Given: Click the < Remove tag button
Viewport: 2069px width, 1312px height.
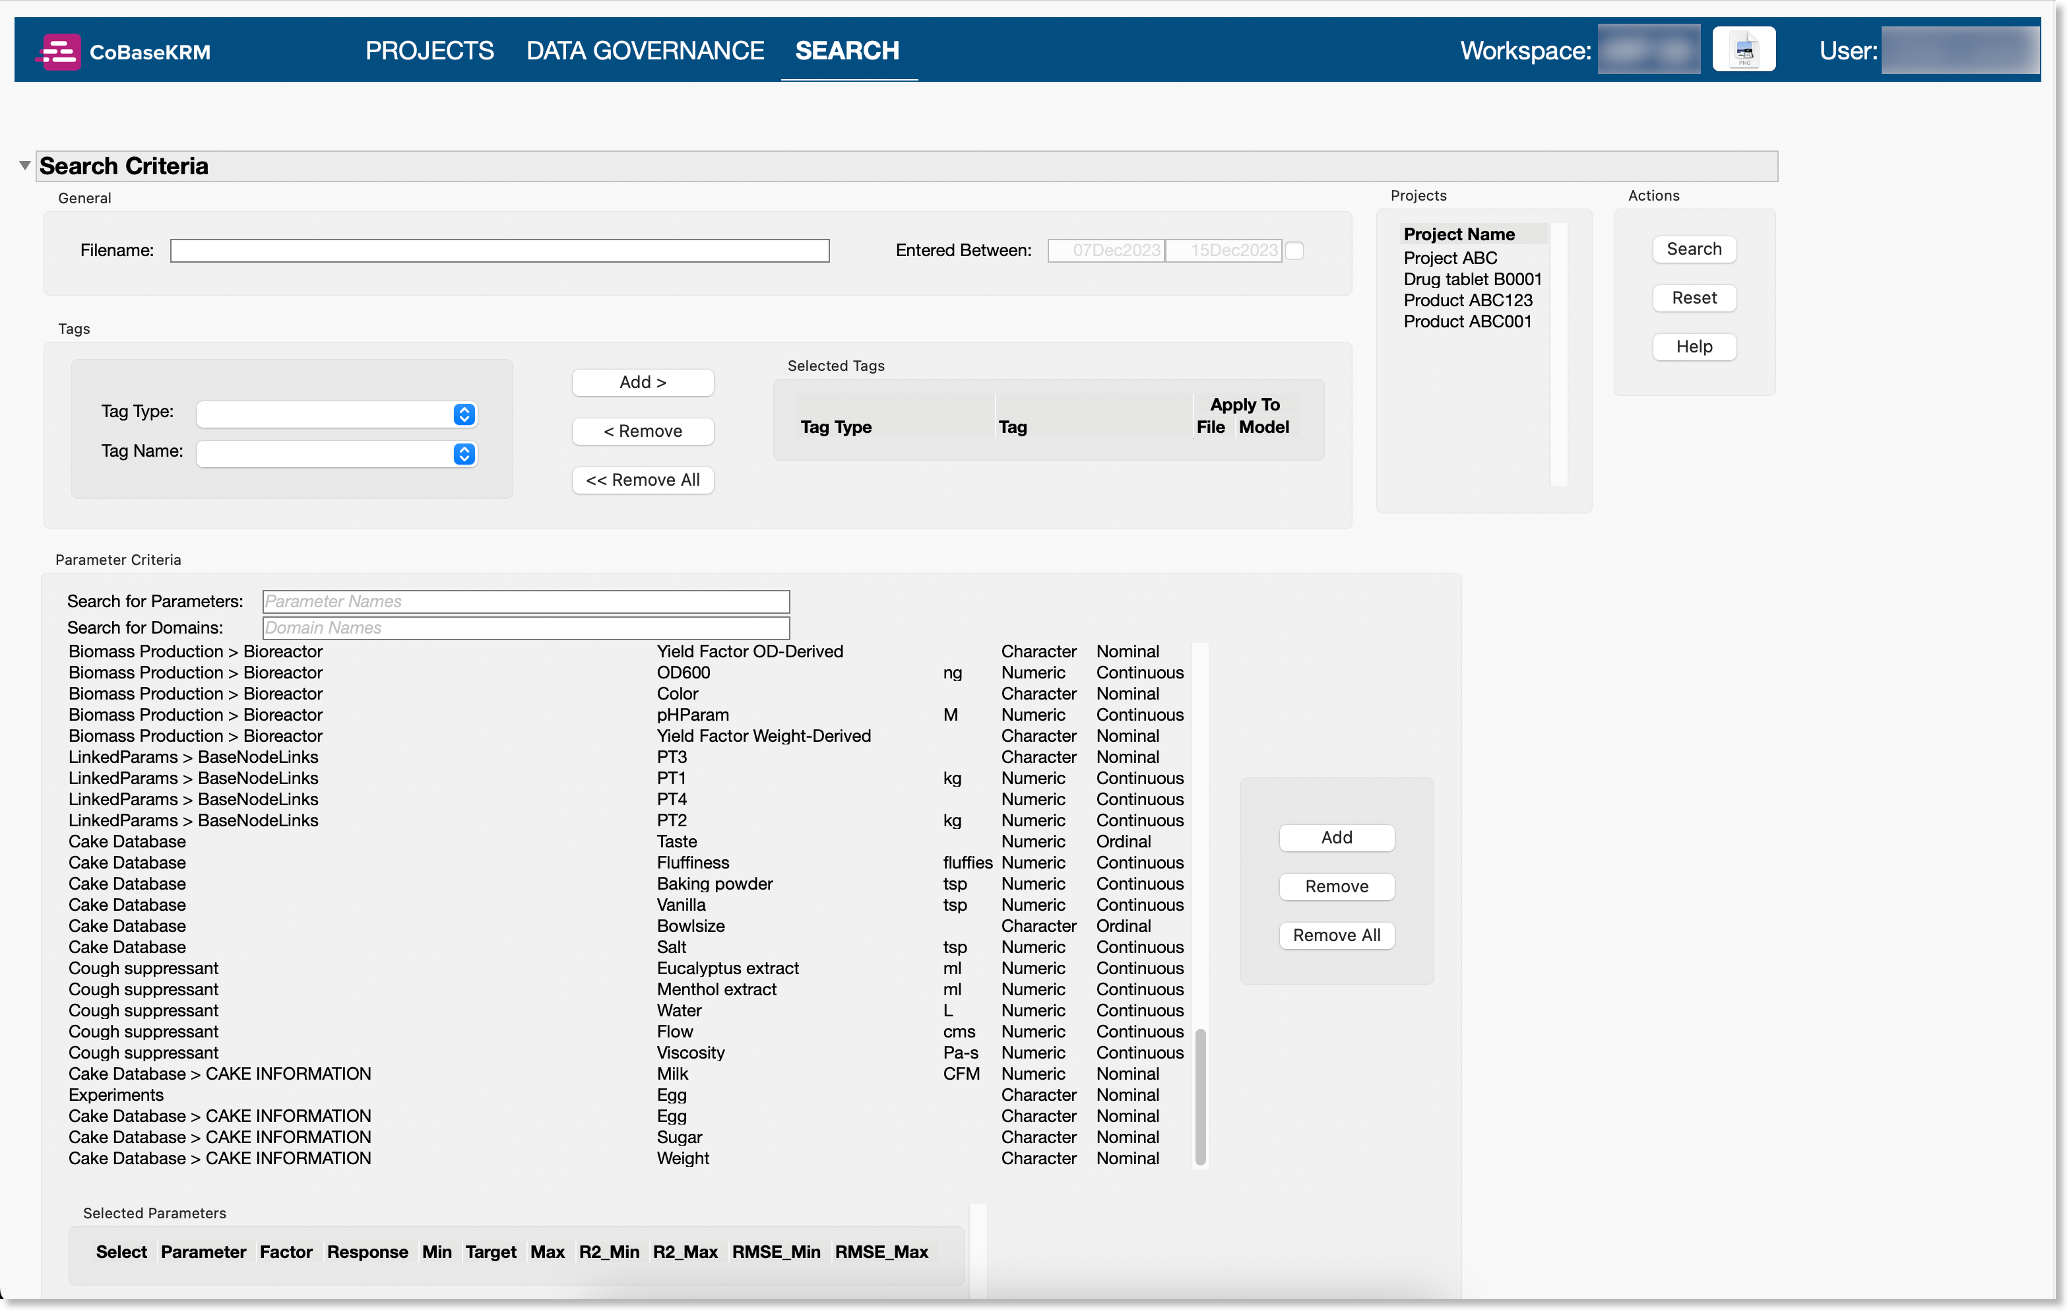Looking at the screenshot, I should pyautogui.click(x=643, y=431).
